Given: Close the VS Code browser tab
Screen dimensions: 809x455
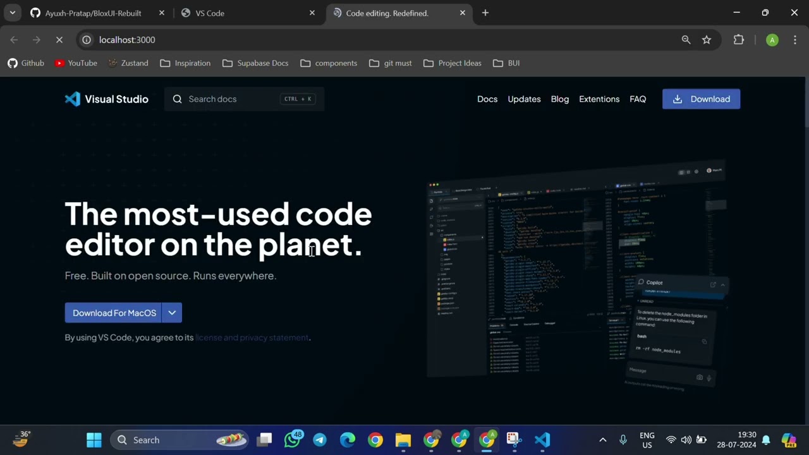Looking at the screenshot, I should coord(312,13).
